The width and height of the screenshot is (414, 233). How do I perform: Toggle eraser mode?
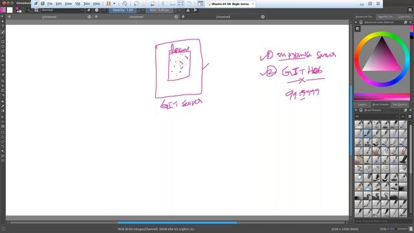89,10
